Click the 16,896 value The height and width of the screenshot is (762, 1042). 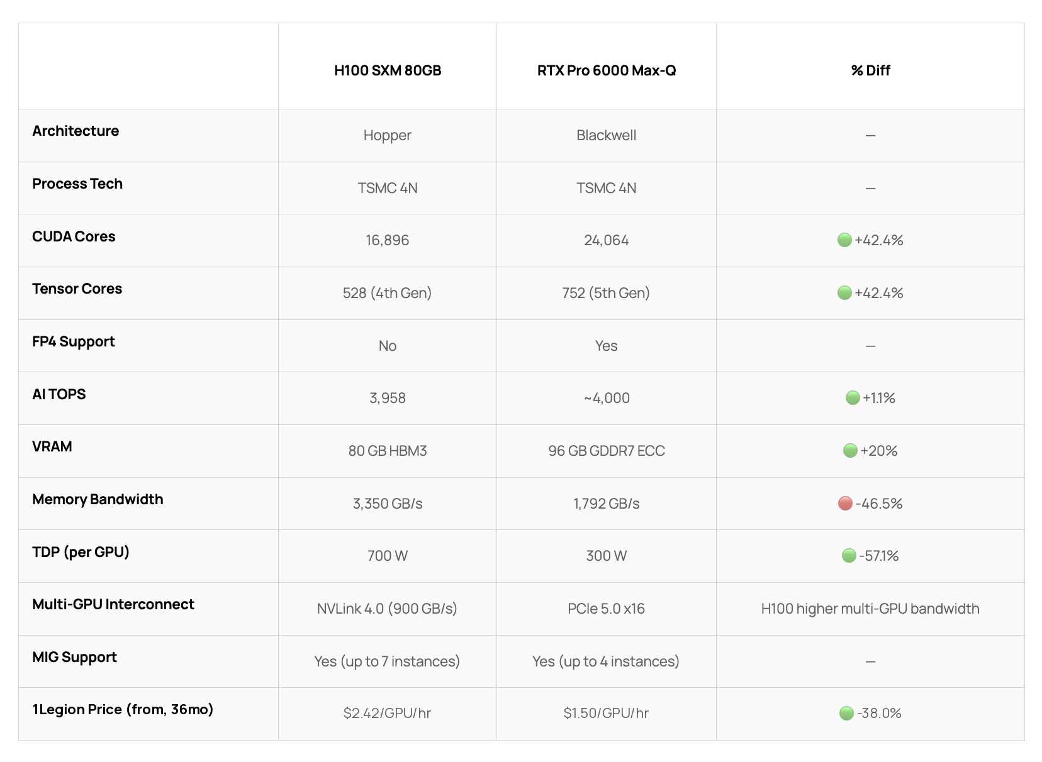point(388,240)
